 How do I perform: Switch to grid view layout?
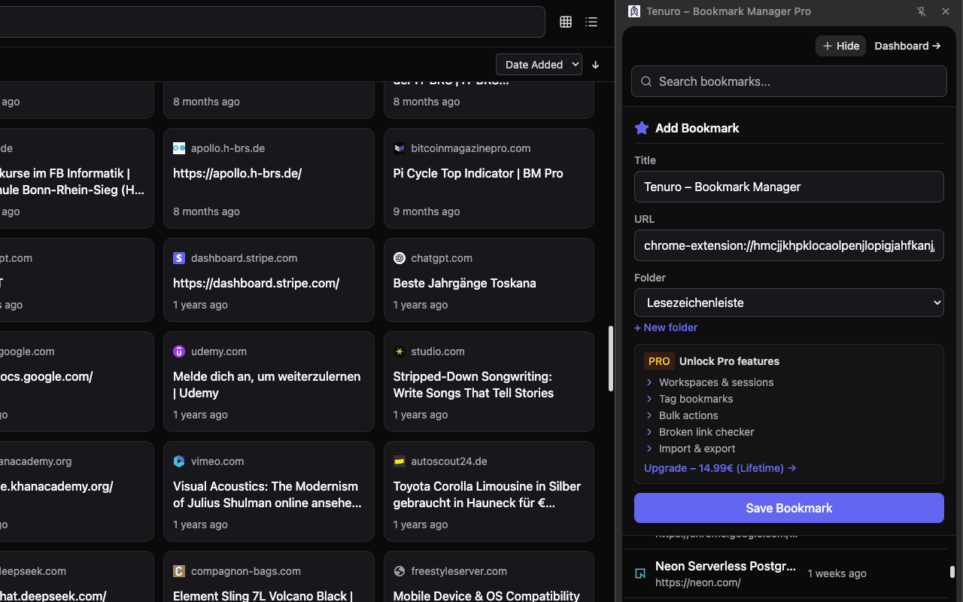click(x=566, y=22)
